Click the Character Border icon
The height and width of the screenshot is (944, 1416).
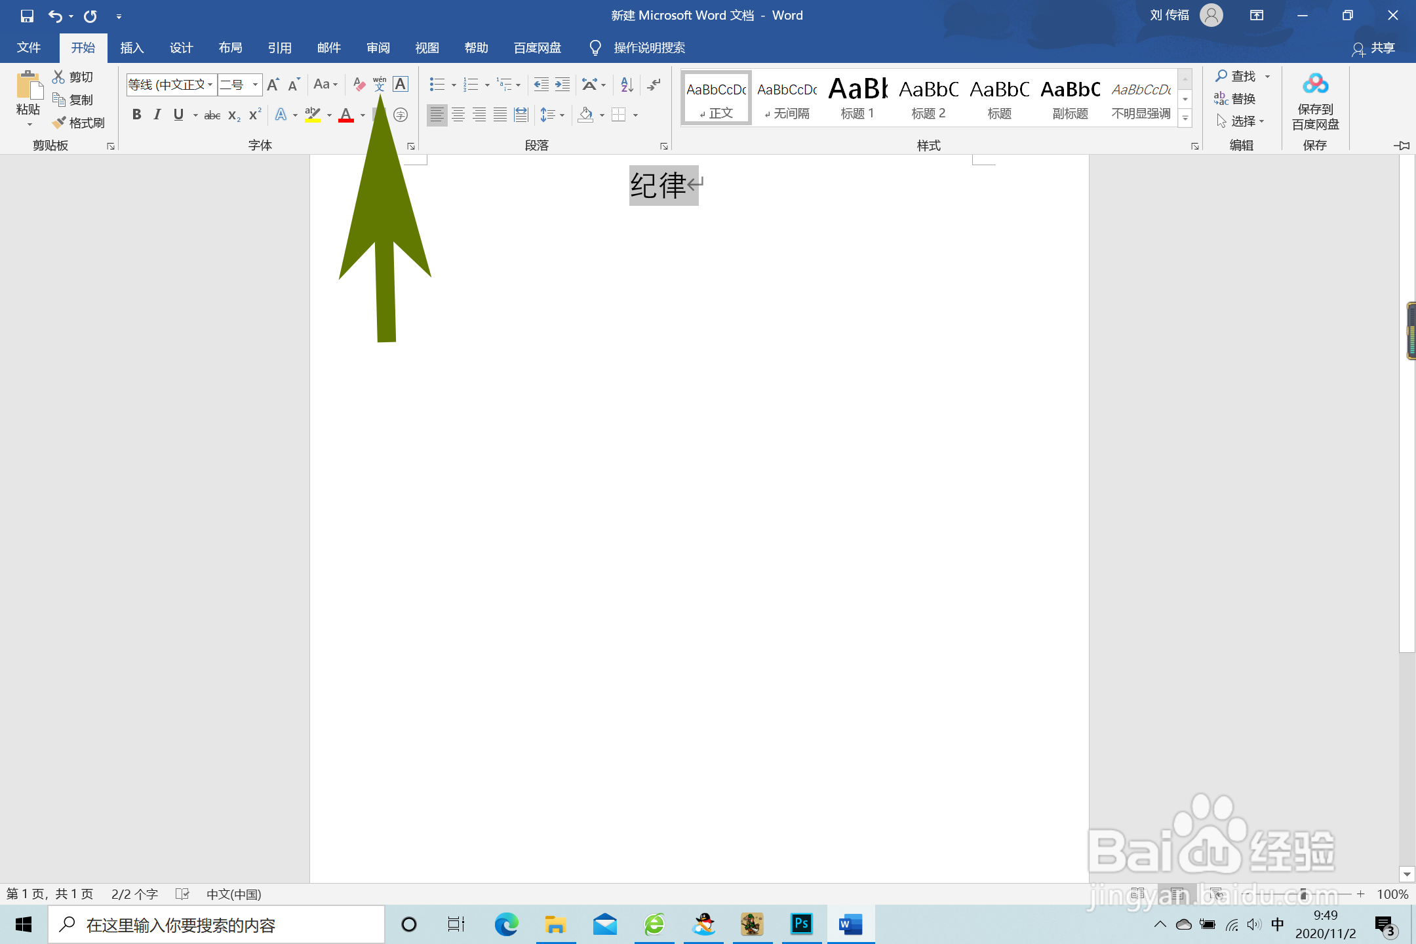click(x=401, y=84)
